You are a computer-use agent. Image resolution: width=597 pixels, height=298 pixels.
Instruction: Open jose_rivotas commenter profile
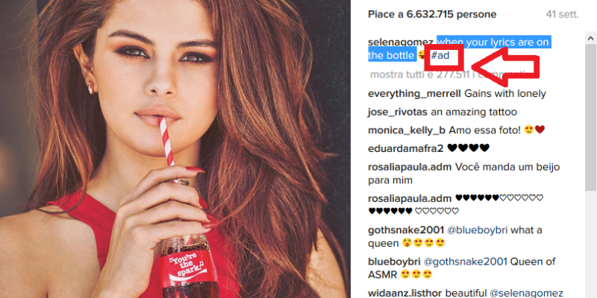click(x=398, y=112)
